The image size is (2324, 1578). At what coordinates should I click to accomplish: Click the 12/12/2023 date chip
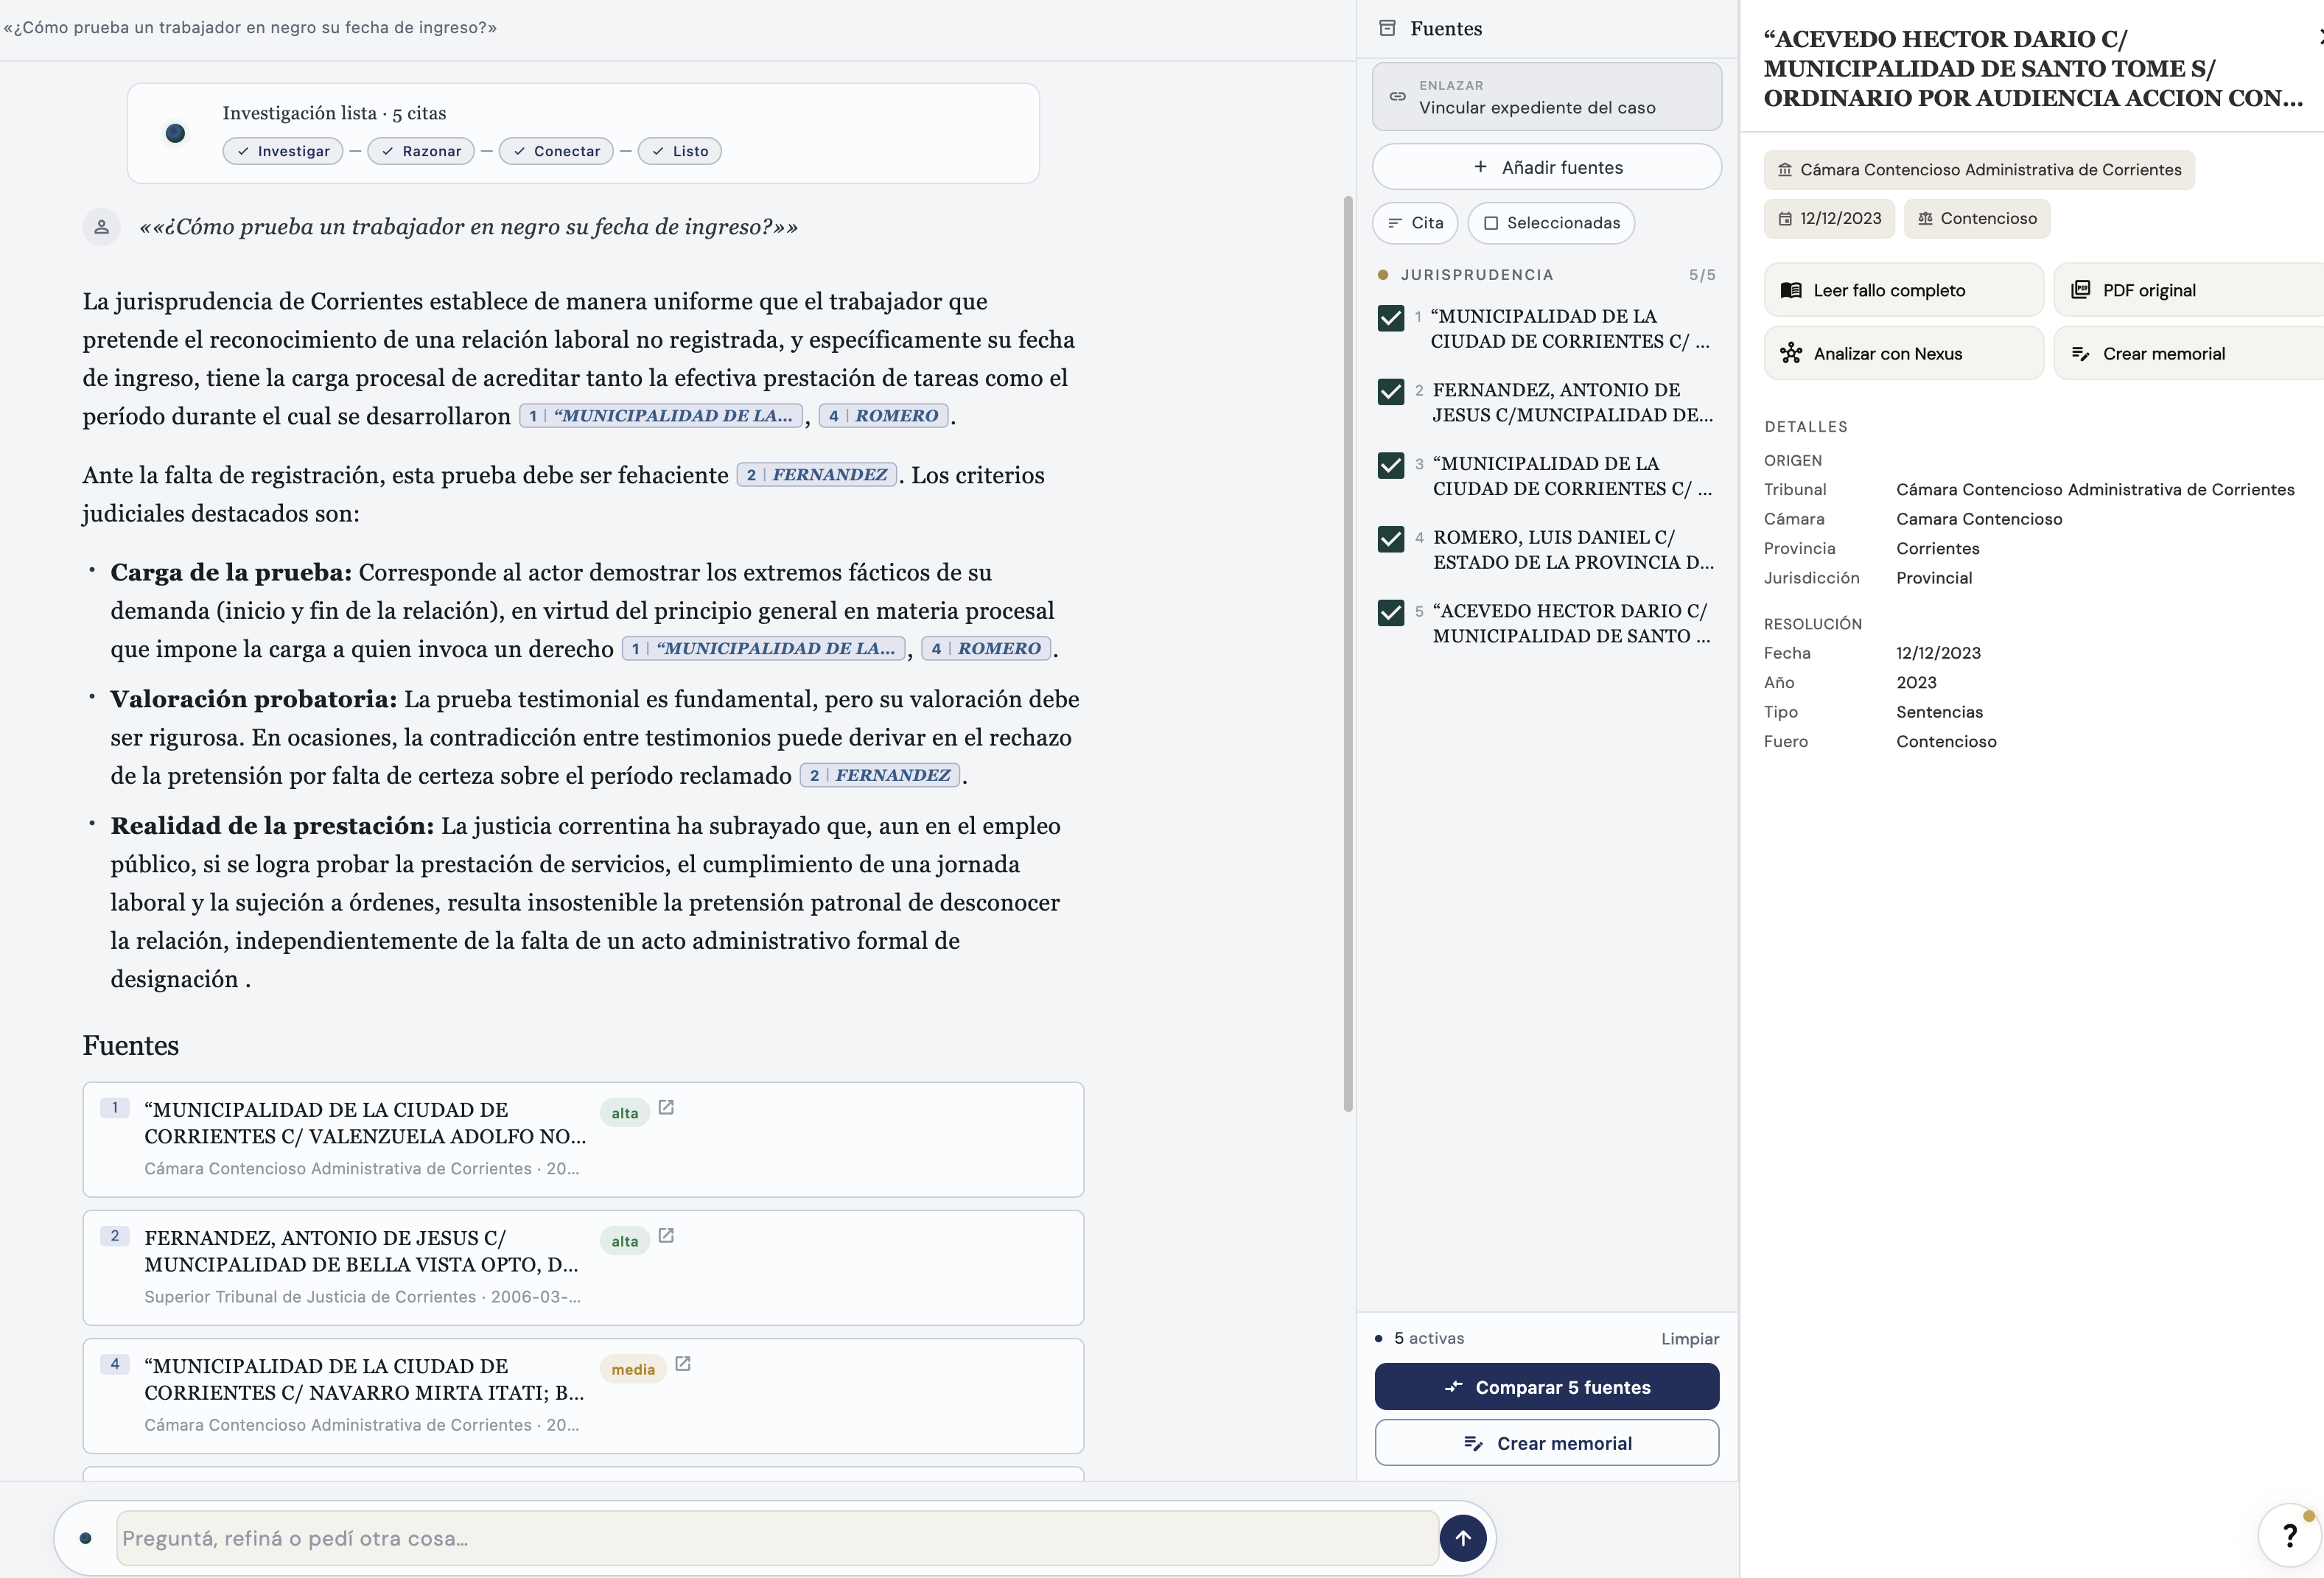tap(1829, 218)
